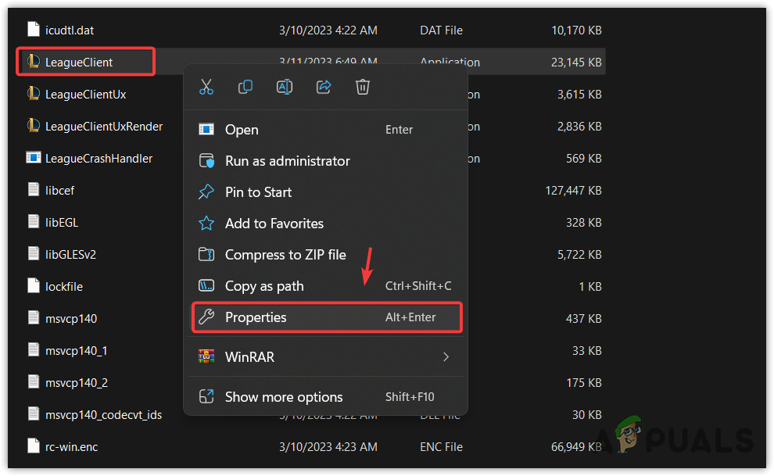Click the lockfile file icon
The height and width of the screenshot is (476, 774).
(x=33, y=286)
